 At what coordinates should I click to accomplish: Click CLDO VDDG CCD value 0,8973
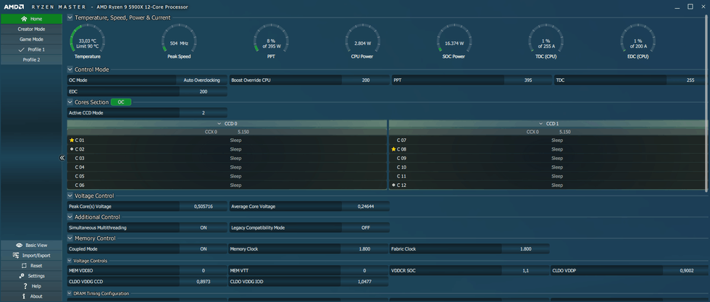(204, 282)
